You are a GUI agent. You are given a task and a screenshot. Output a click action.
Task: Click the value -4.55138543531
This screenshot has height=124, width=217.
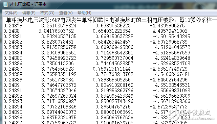click(171, 85)
